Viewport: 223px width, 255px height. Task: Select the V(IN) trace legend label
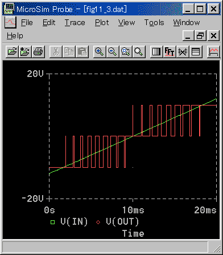tap(74, 221)
